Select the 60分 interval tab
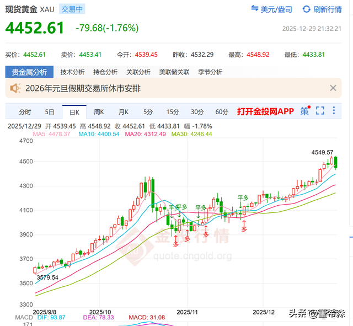 click(222, 112)
